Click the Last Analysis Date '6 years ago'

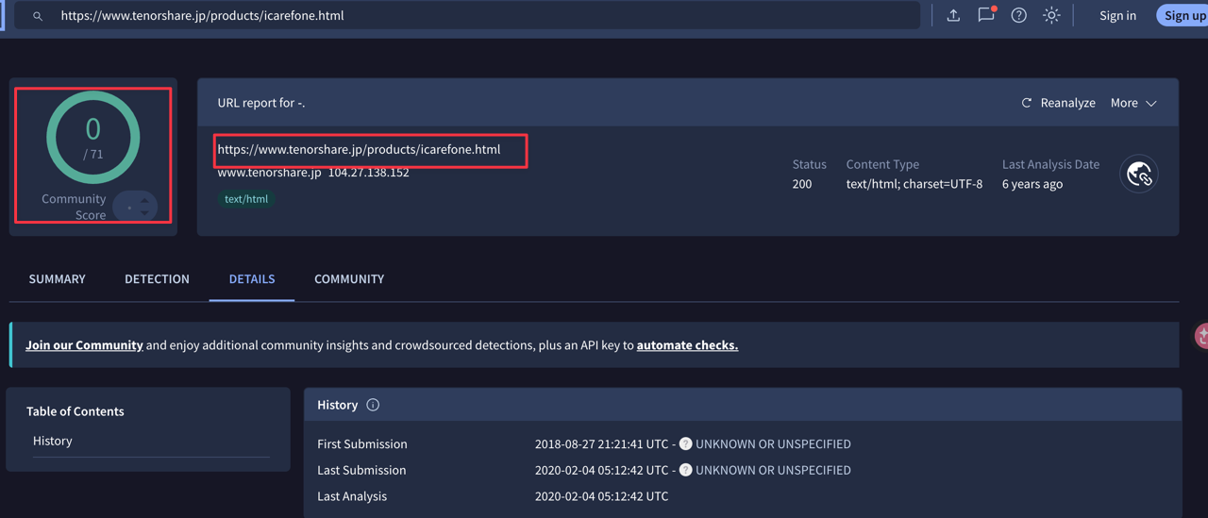pyautogui.click(x=1032, y=184)
